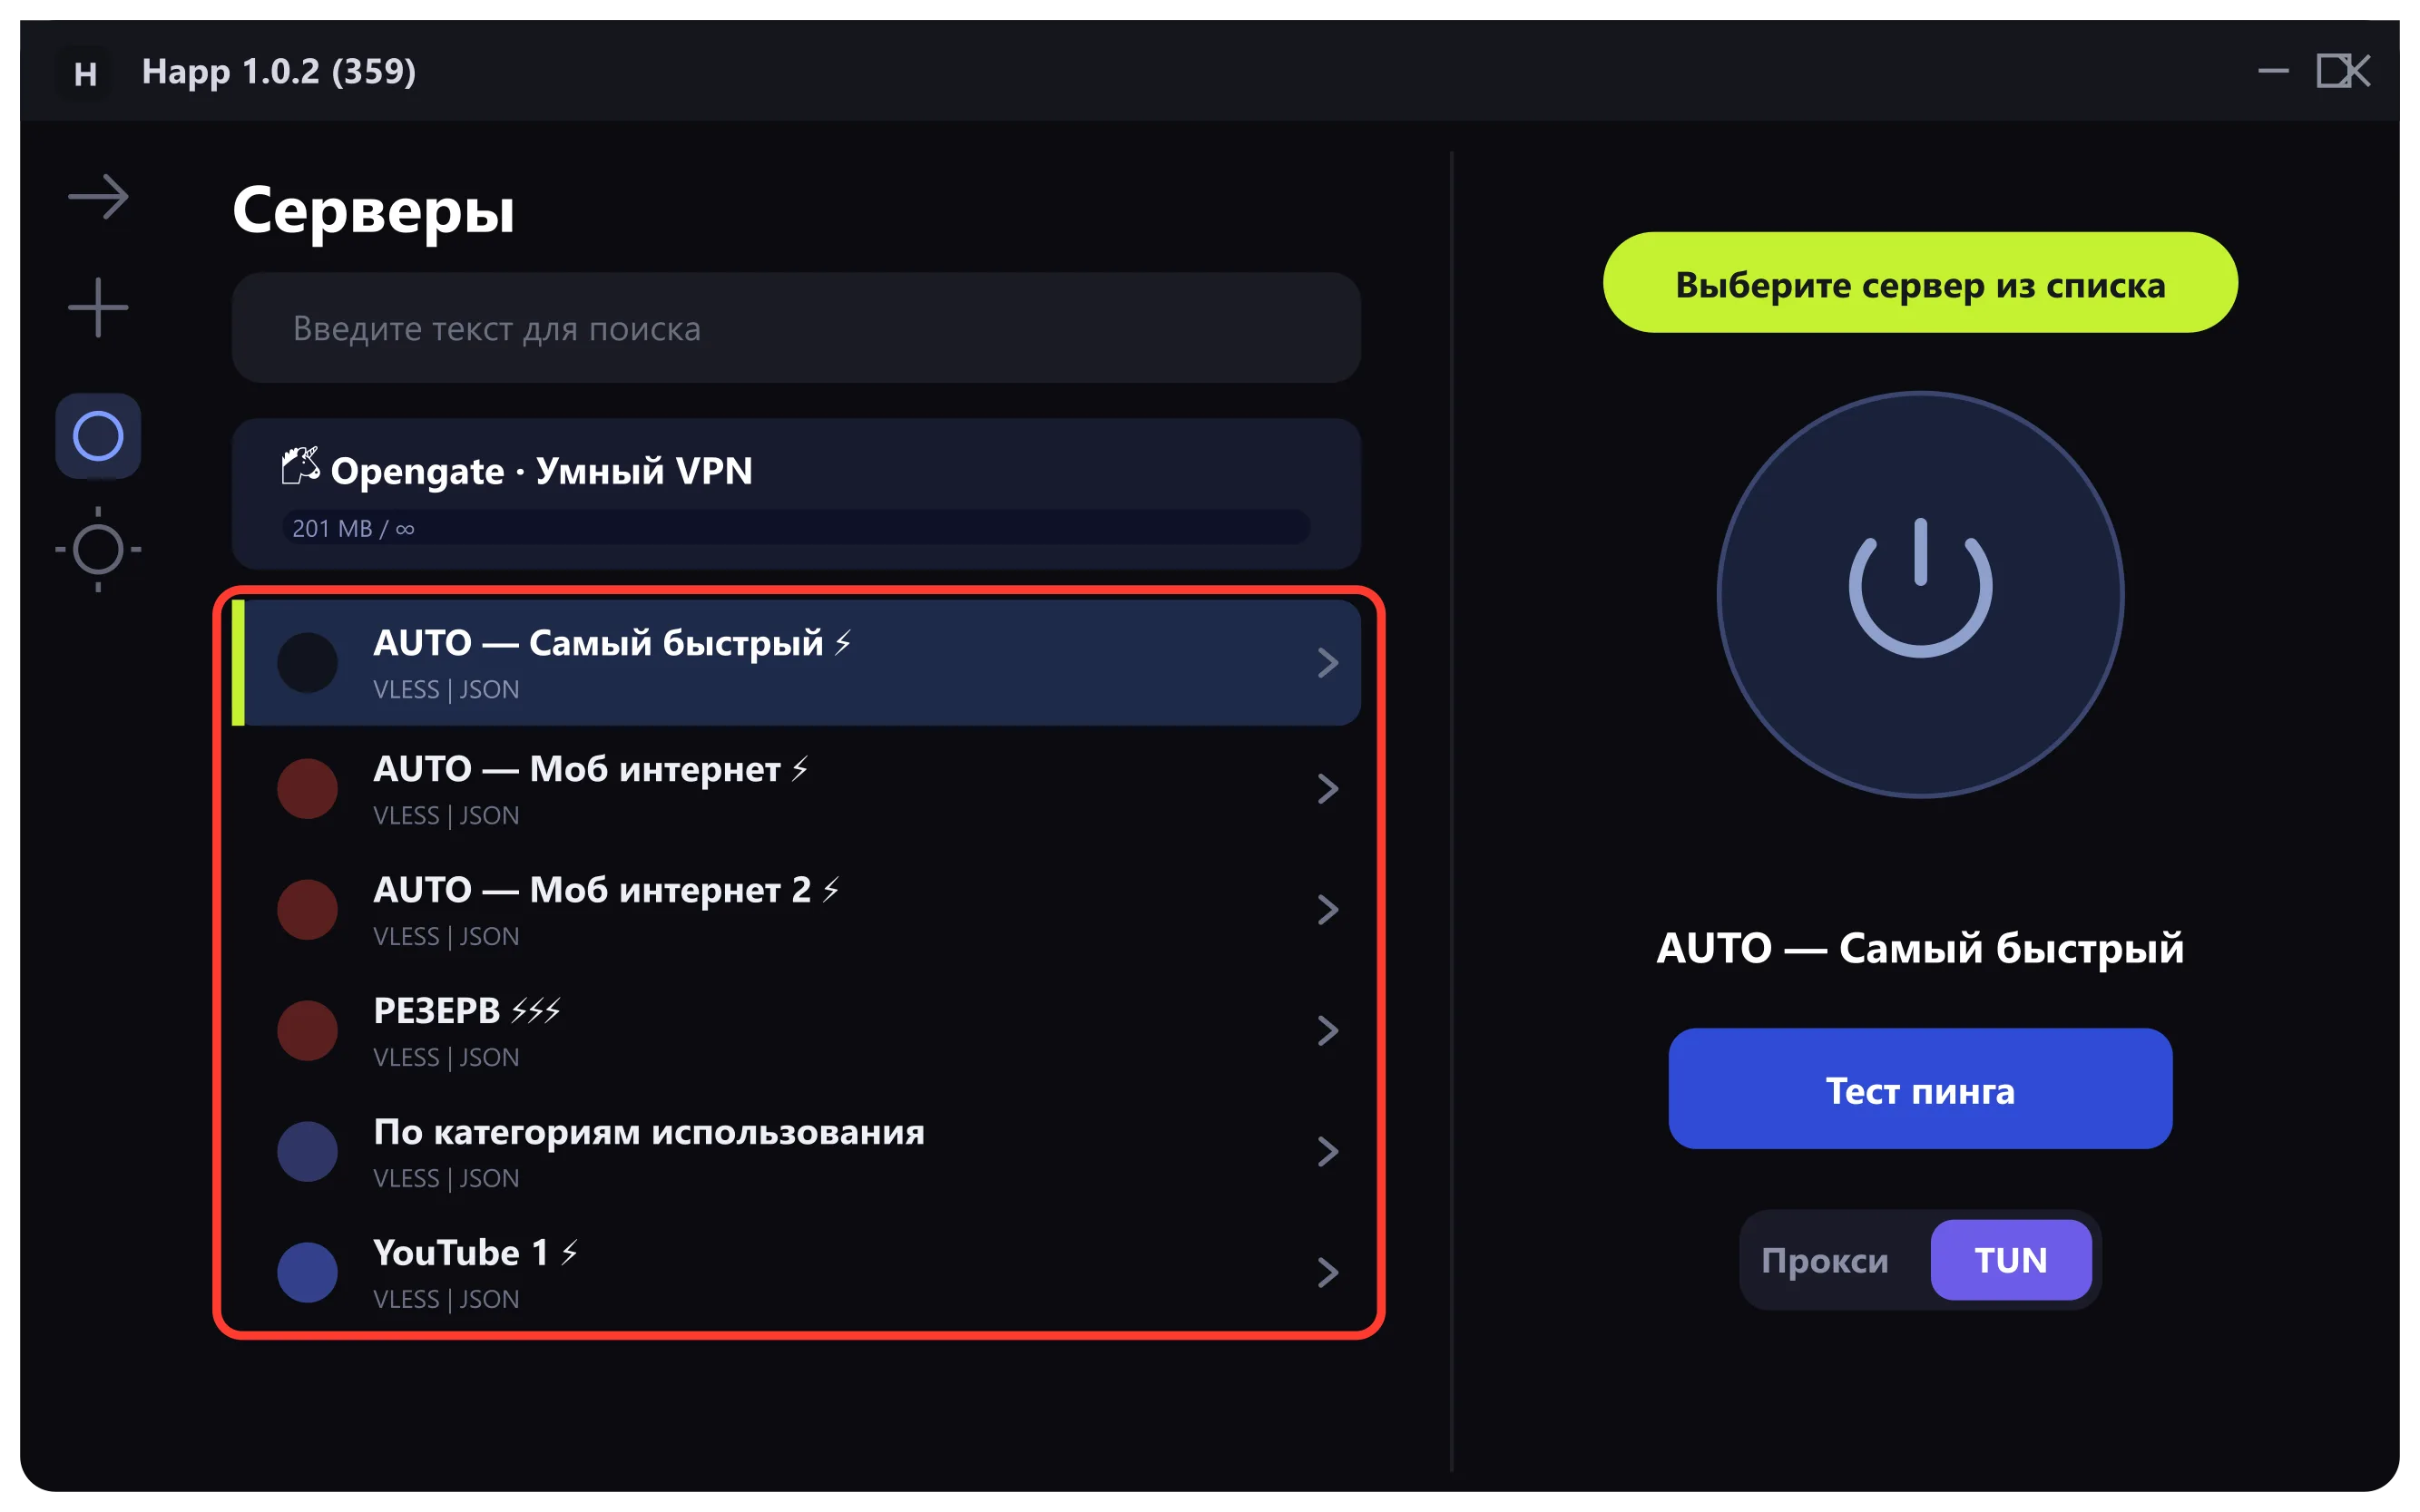Click the arrow icon in left sidebar

[98, 196]
